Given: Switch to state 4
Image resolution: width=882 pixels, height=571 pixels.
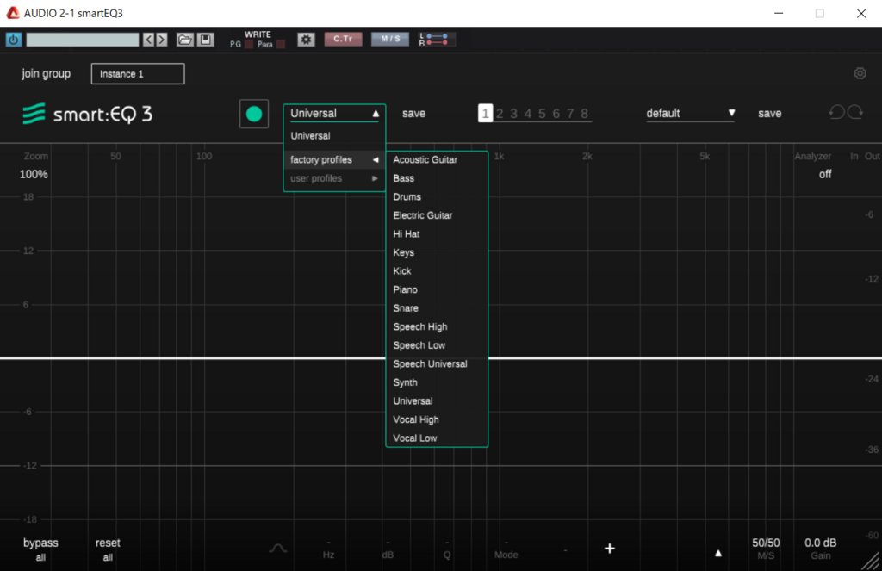Looking at the screenshot, I should (528, 114).
